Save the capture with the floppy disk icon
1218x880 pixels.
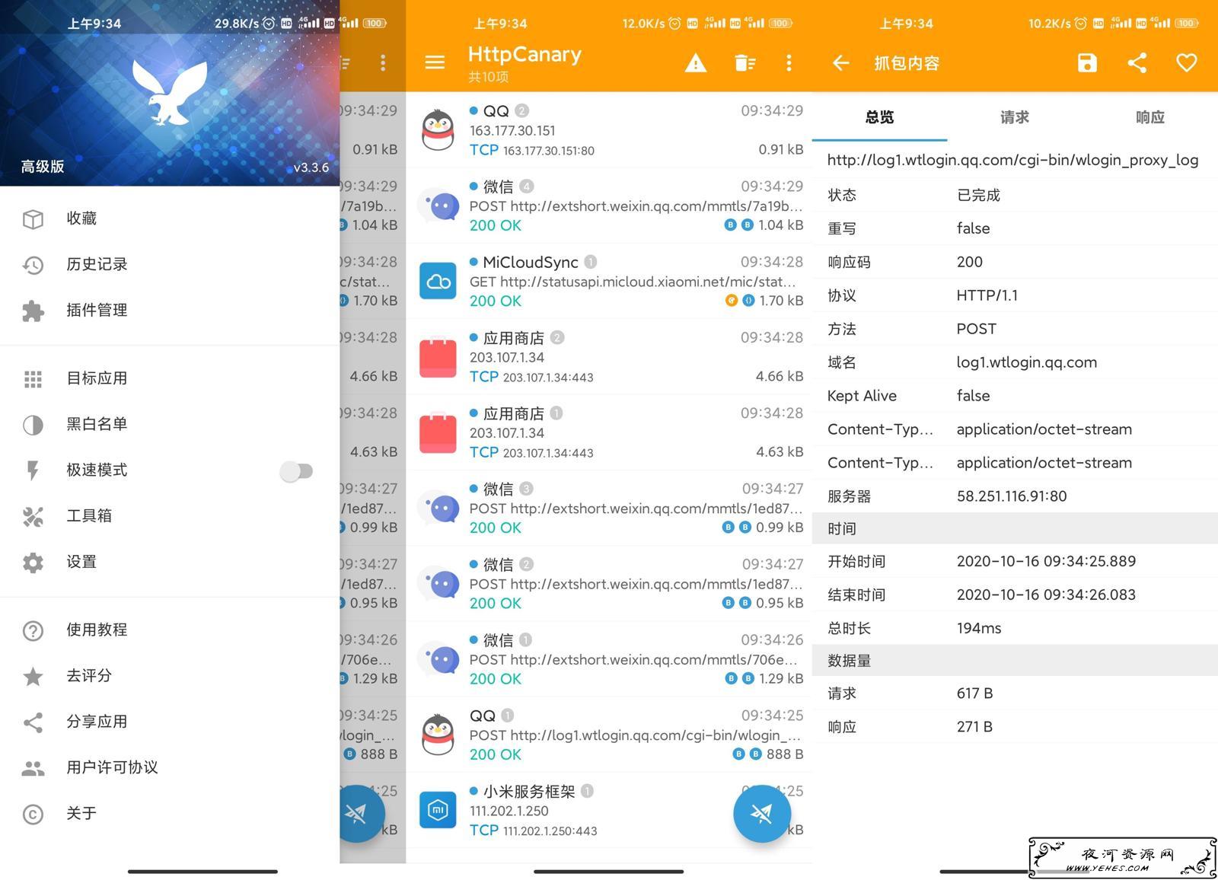[x=1087, y=62]
